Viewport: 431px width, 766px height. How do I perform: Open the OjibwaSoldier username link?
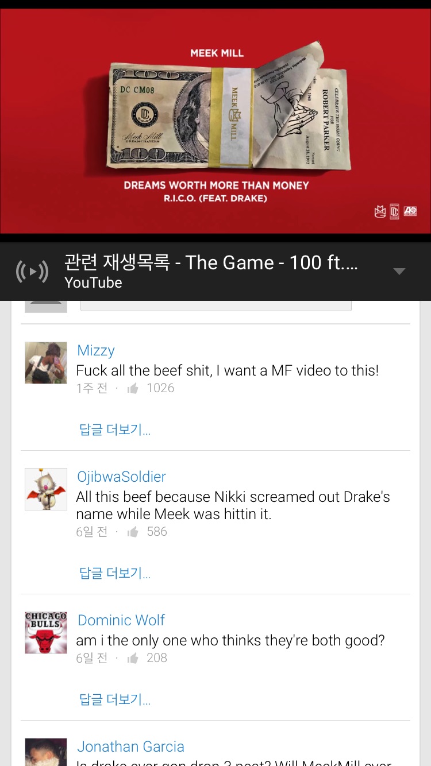(122, 477)
